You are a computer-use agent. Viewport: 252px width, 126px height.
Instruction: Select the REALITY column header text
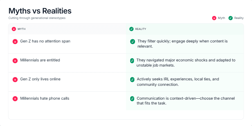(140, 29)
